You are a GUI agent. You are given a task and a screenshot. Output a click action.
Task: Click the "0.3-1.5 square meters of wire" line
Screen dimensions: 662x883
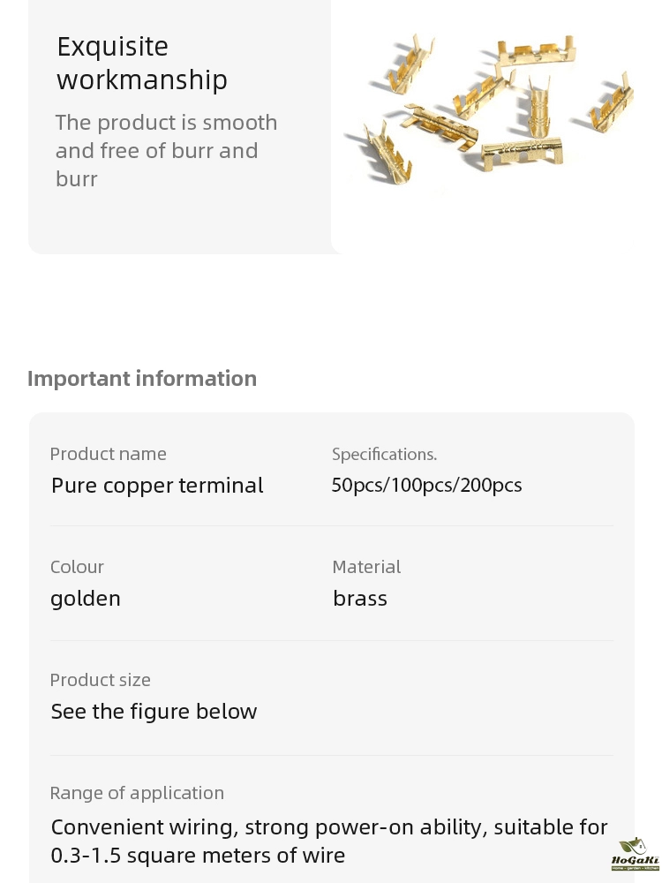pyautogui.click(x=198, y=856)
